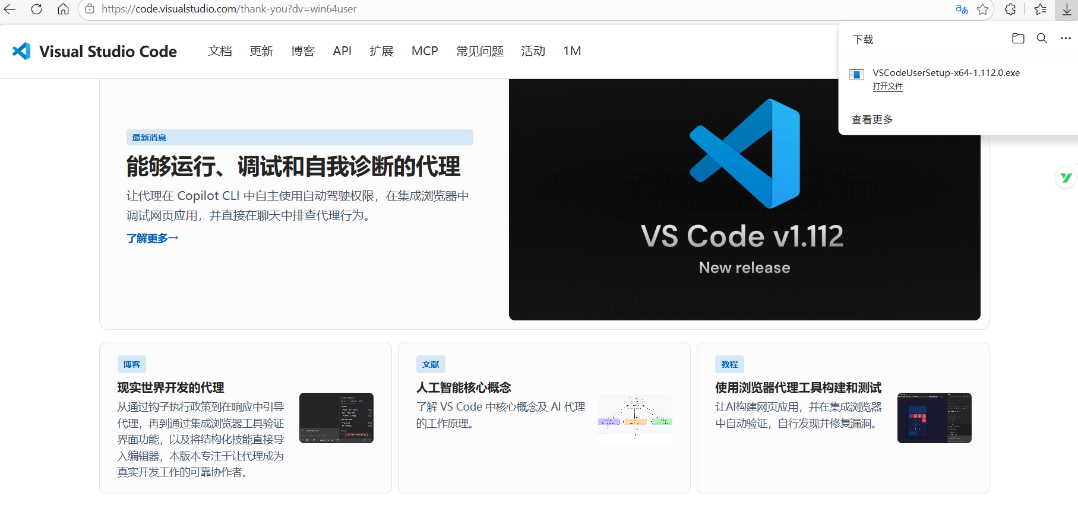Click the diagram thumbnail in 人工智能核心概念 card
1078x515 pixels.
(635, 418)
